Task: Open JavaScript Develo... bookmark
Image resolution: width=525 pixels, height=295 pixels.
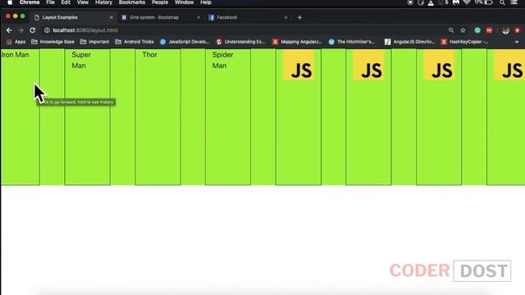Action: coord(185,42)
